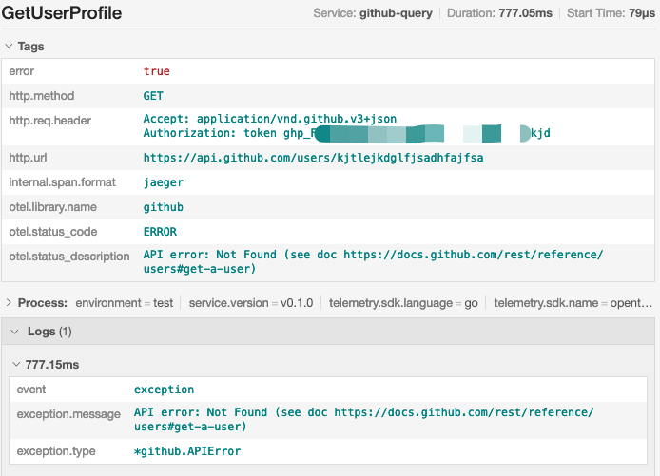Click the environment = test process tag
Screen dimensions: 660x476
123,303
